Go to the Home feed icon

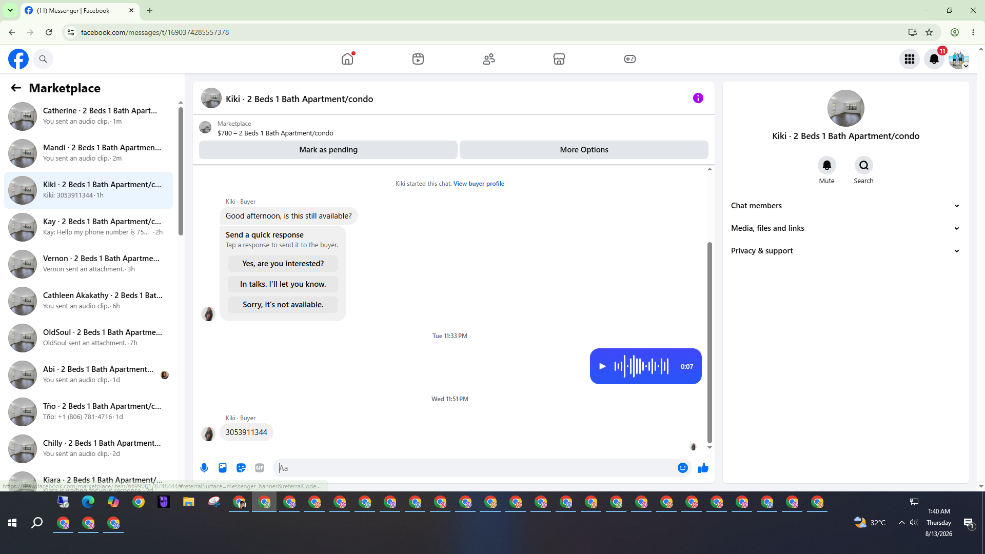click(347, 59)
